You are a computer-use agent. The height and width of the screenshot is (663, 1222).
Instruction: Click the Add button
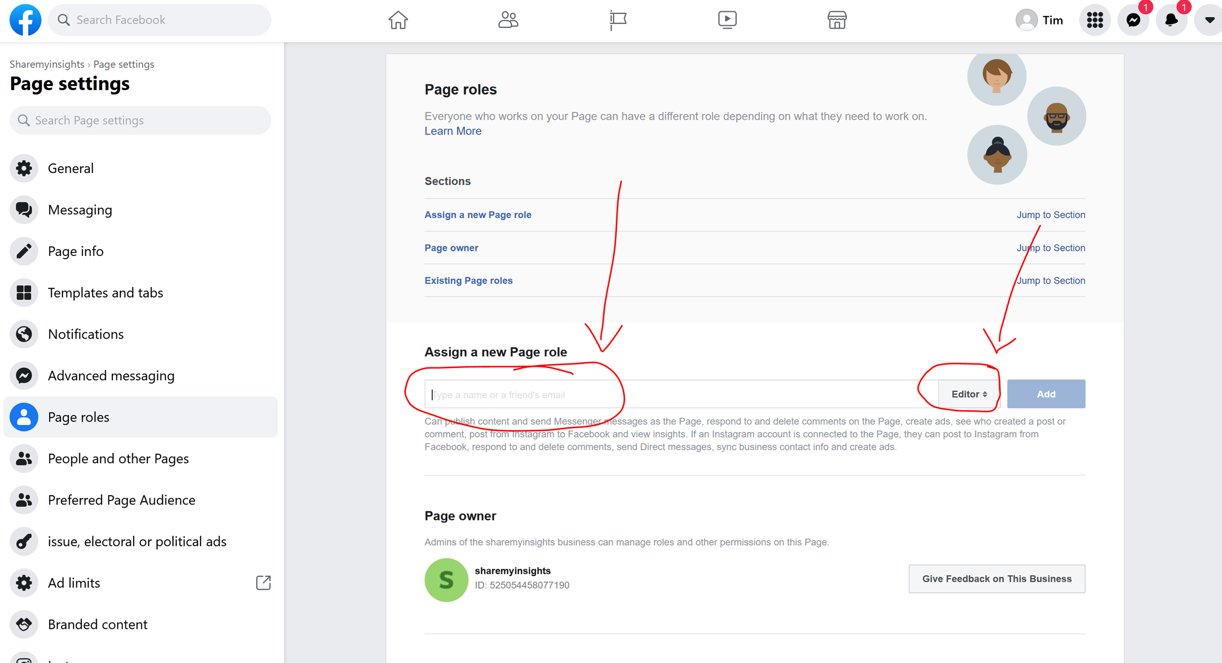[x=1046, y=394]
